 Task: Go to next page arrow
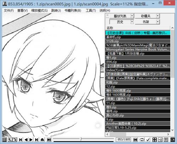point(31,140)
